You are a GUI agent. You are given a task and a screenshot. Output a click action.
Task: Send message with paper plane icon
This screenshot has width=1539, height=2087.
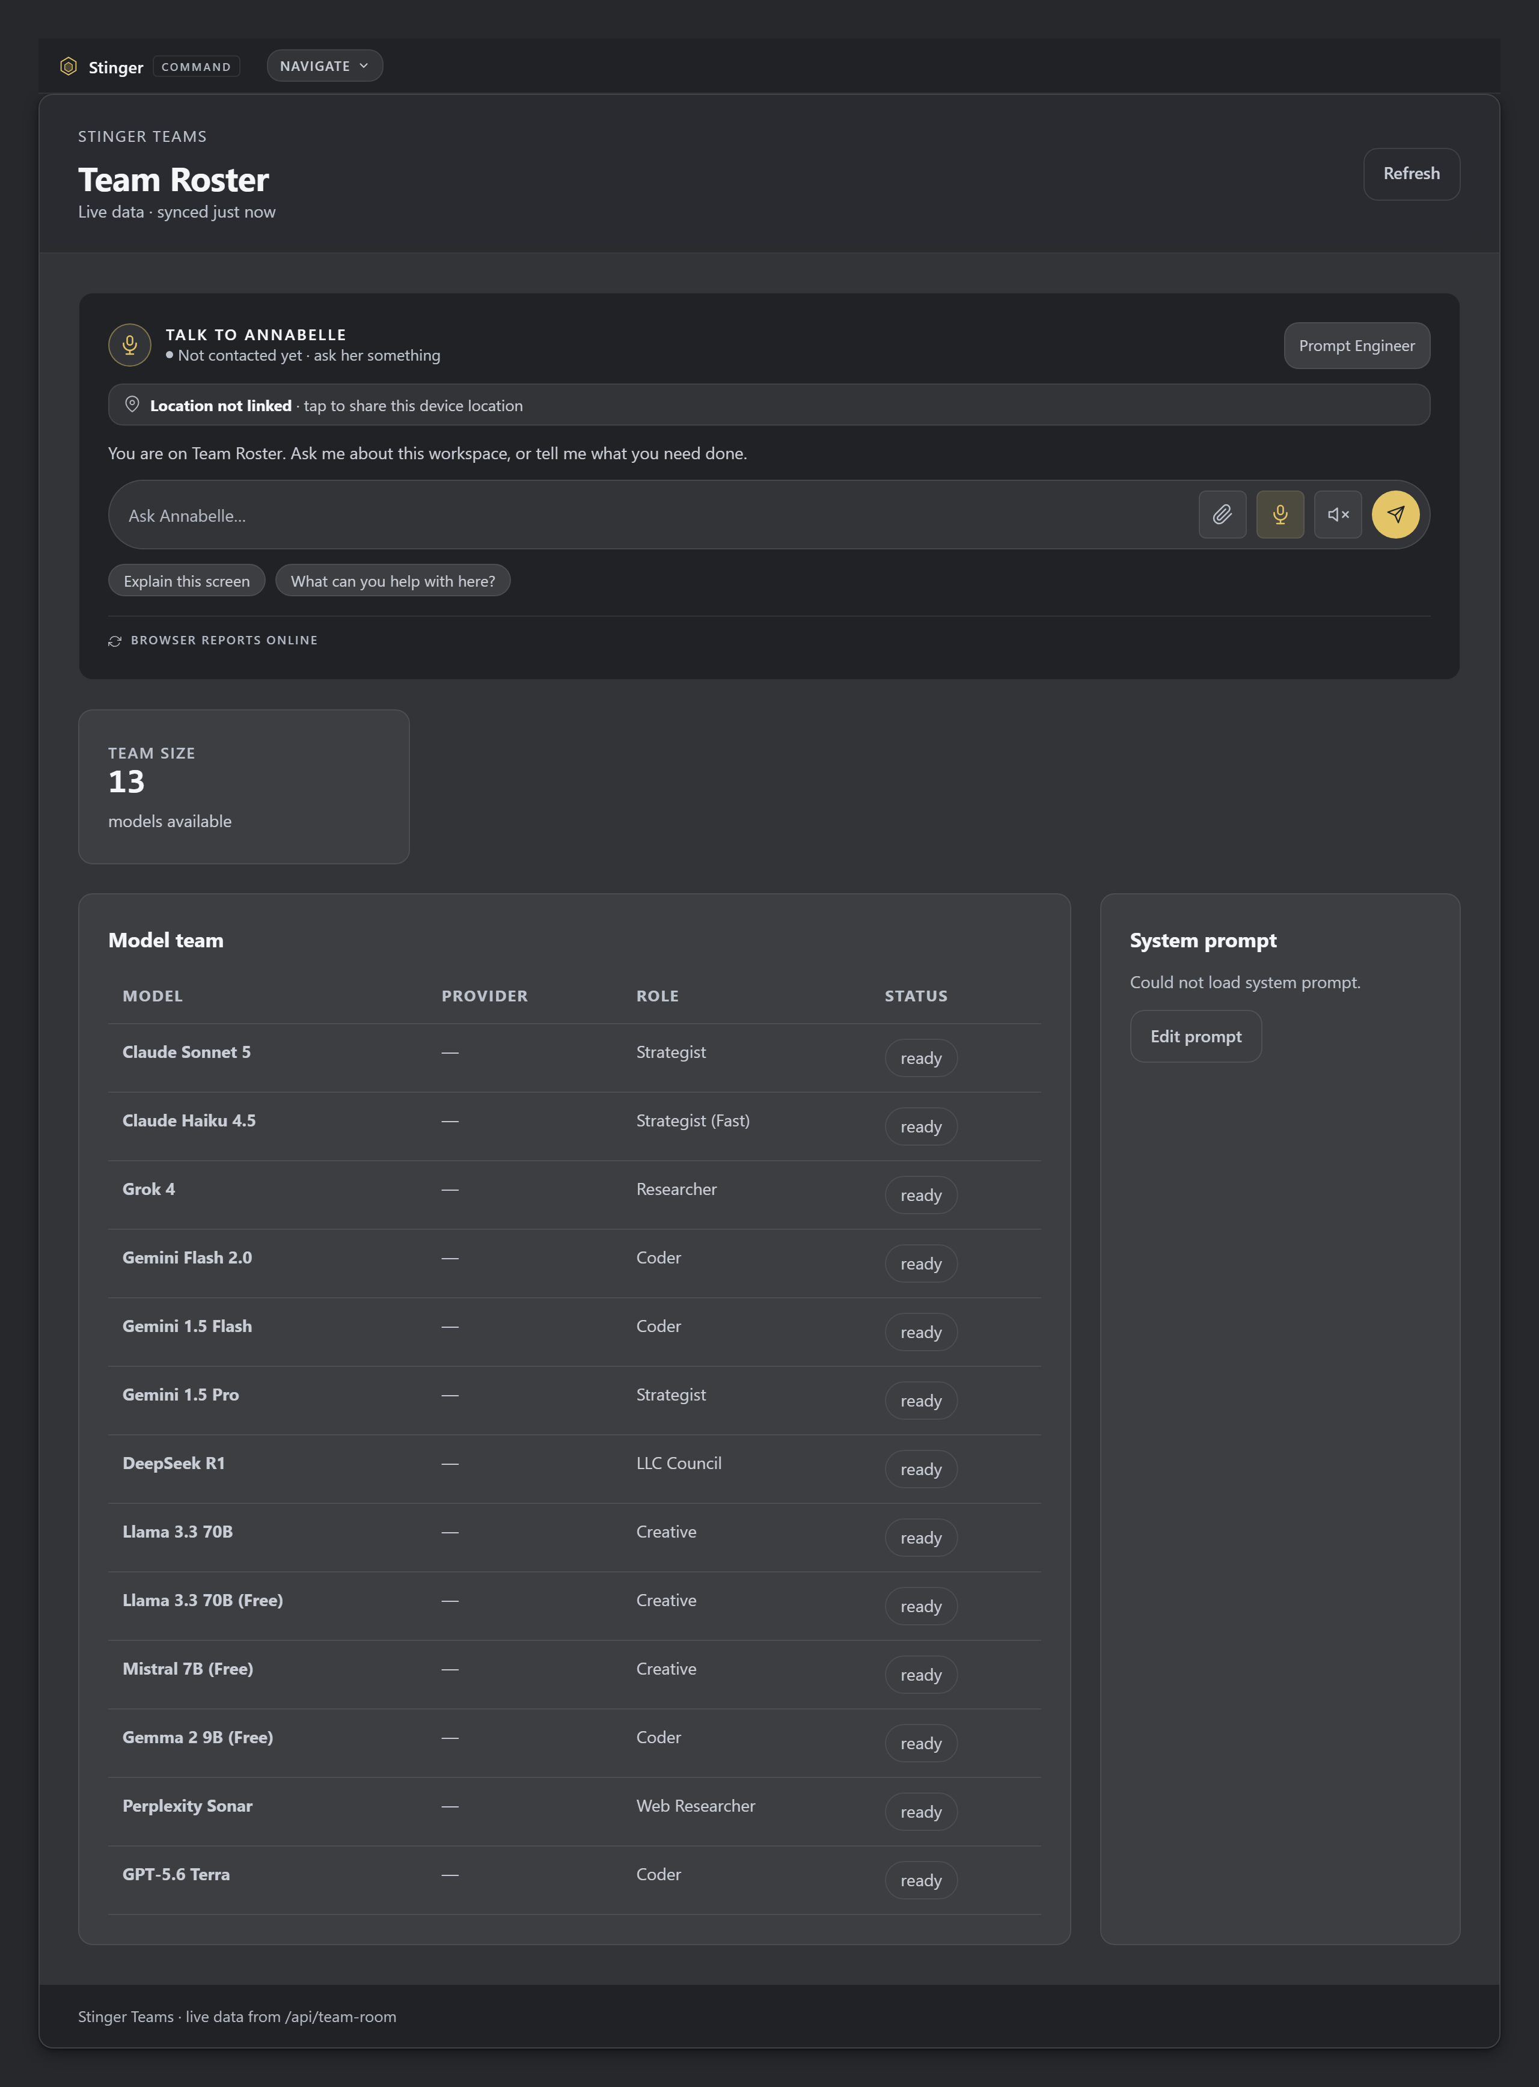tap(1395, 514)
